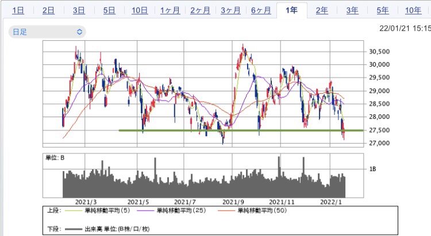Click the purple 25-day average legend line
Viewport: 431px width, 236px height.
[145, 211]
